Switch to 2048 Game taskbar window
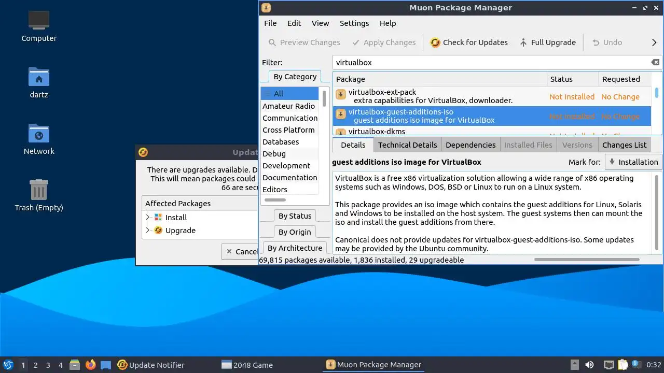This screenshot has width=664, height=373. pyautogui.click(x=247, y=365)
